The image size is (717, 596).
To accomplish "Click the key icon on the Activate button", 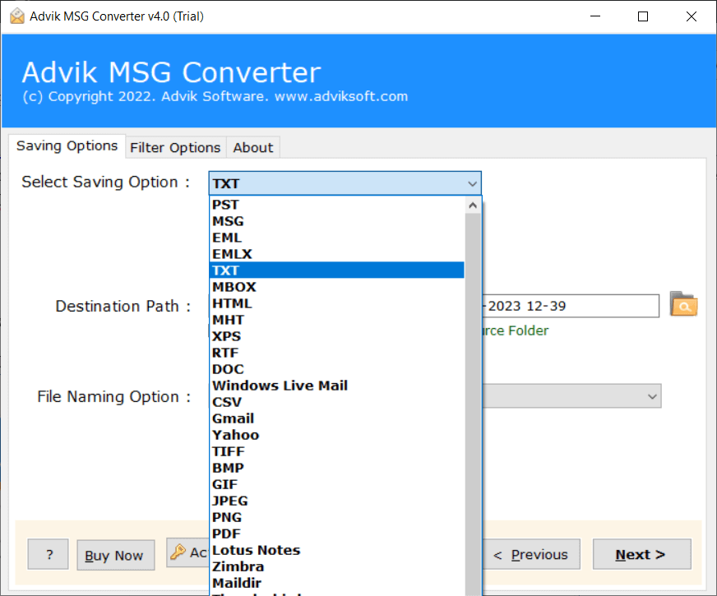I will [178, 552].
